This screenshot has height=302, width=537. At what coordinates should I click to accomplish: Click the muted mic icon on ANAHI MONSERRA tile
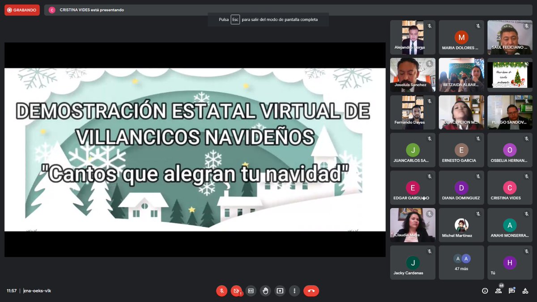(x=526, y=214)
